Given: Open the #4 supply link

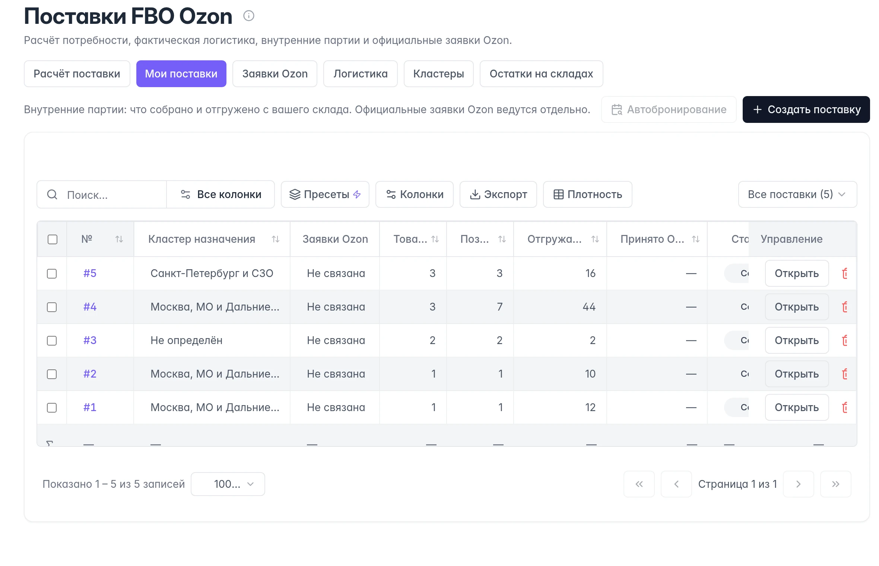Looking at the screenshot, I should point(90,307).
